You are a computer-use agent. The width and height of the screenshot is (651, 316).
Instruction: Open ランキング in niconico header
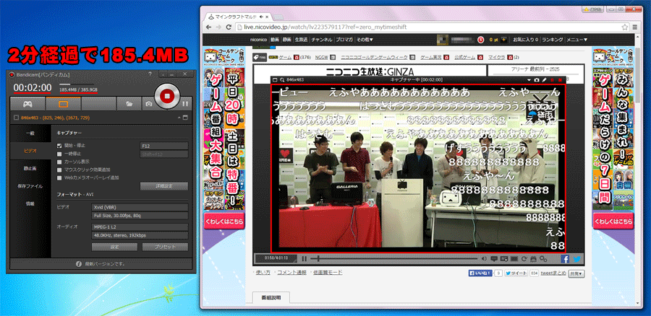(x=552, y=40)
